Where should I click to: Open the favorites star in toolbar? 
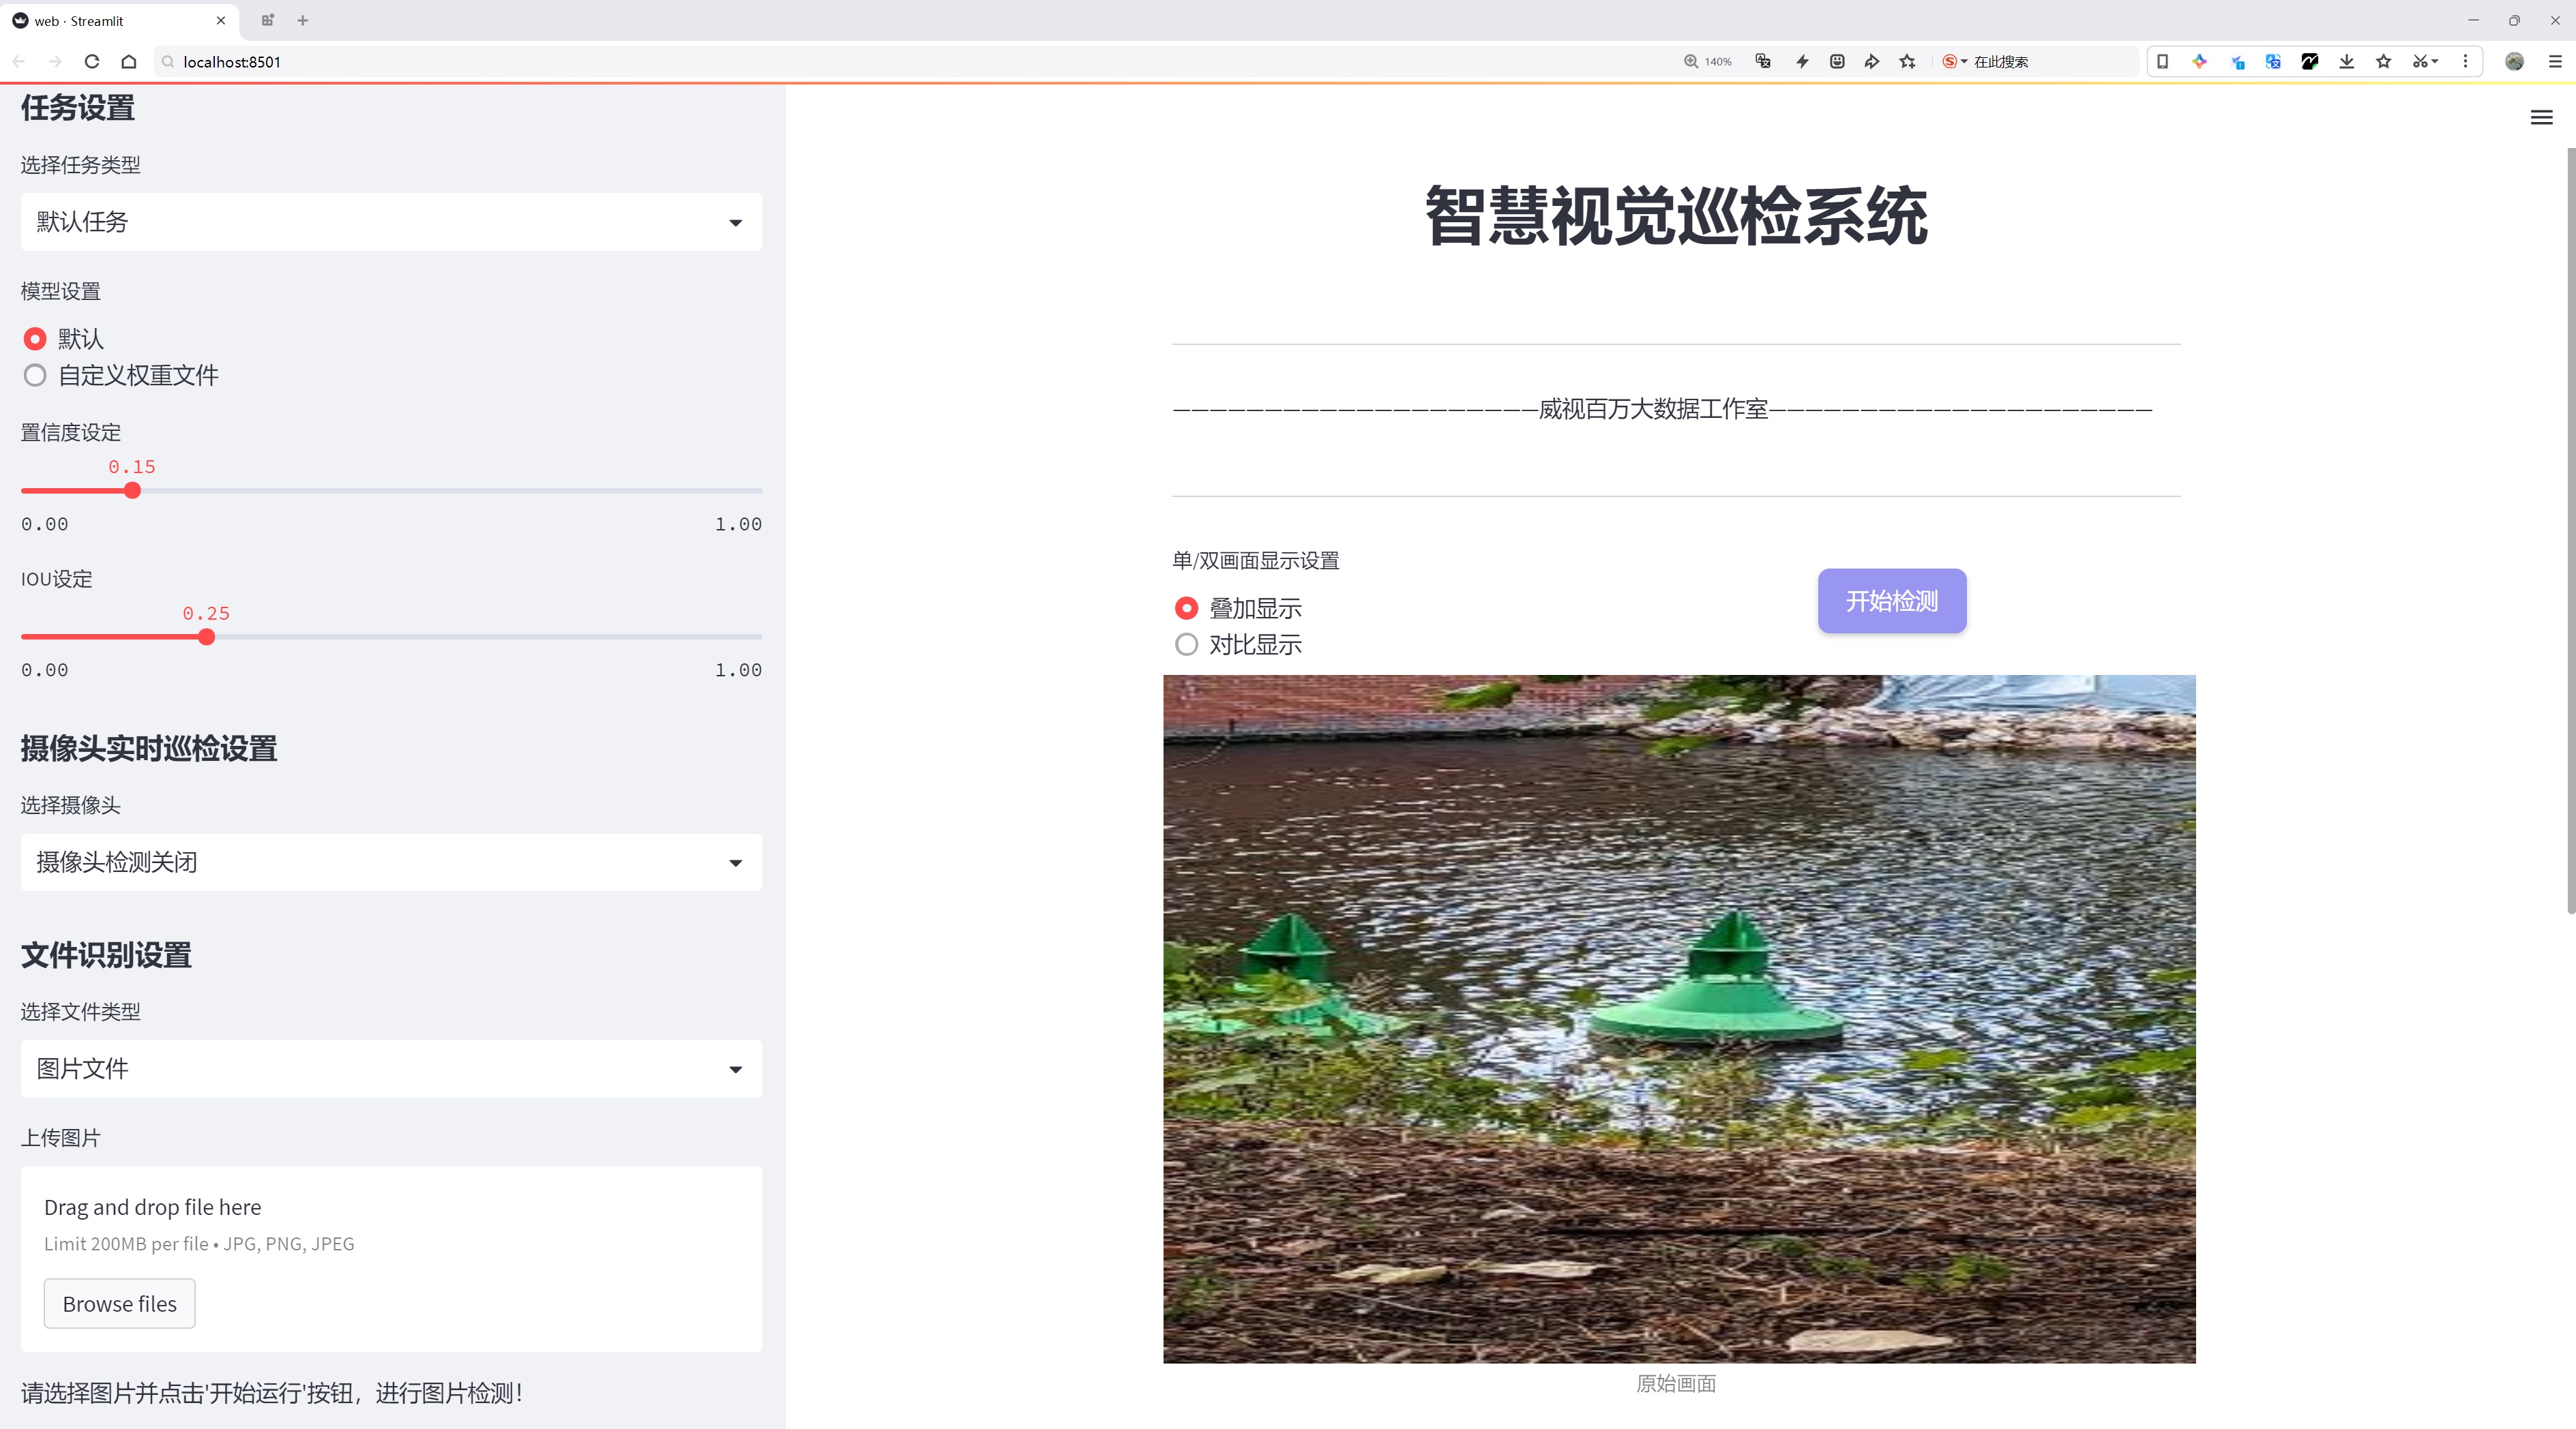click(2384, 62)
